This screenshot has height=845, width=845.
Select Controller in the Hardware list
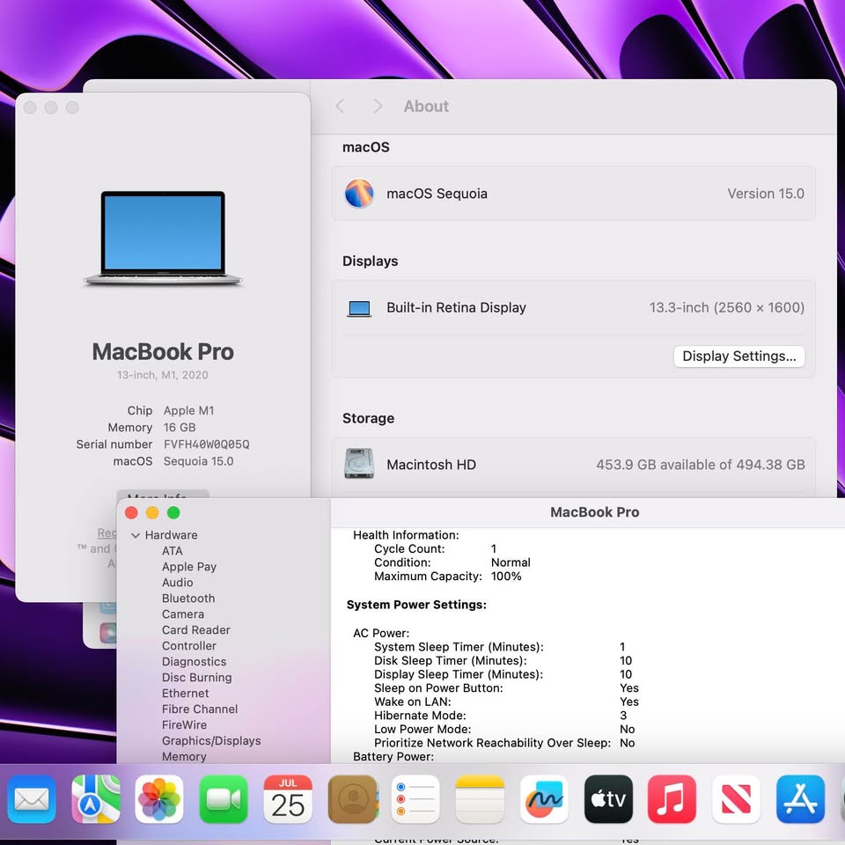[189, 645]
